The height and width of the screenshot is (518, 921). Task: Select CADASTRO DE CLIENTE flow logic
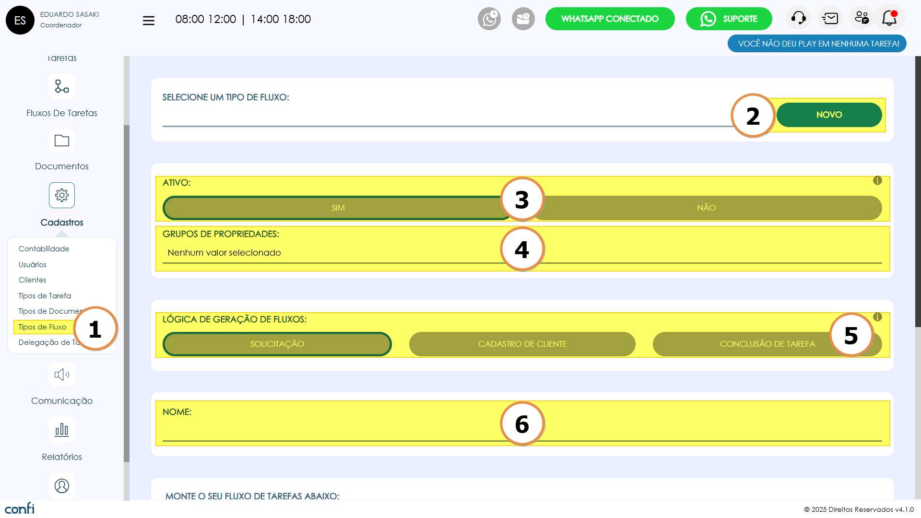click(x=522, y=344)
